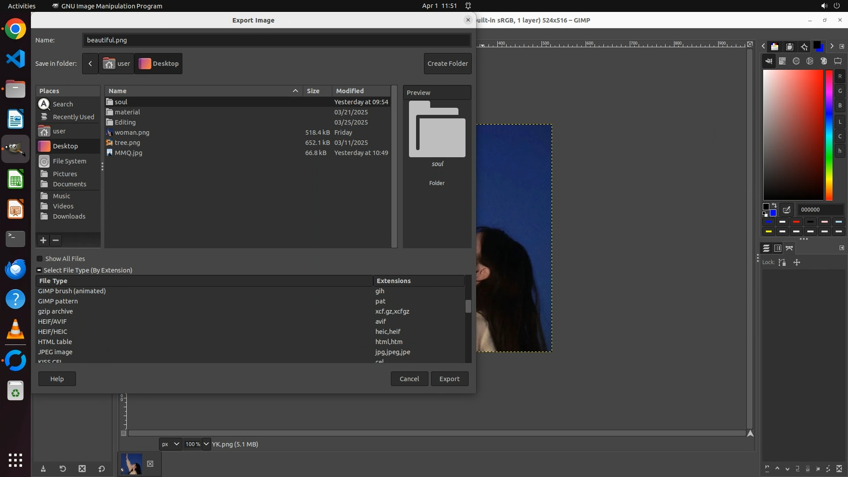Open the zoom percentage dropdown
Image resolution: width=848 pixels, height=477 pixels.
[206, 444]
